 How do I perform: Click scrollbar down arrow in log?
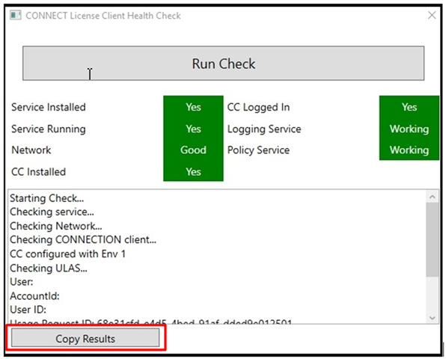point(433,318)
